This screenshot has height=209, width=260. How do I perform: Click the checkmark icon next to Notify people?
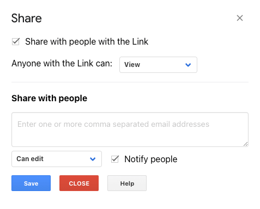pos(115,159)
